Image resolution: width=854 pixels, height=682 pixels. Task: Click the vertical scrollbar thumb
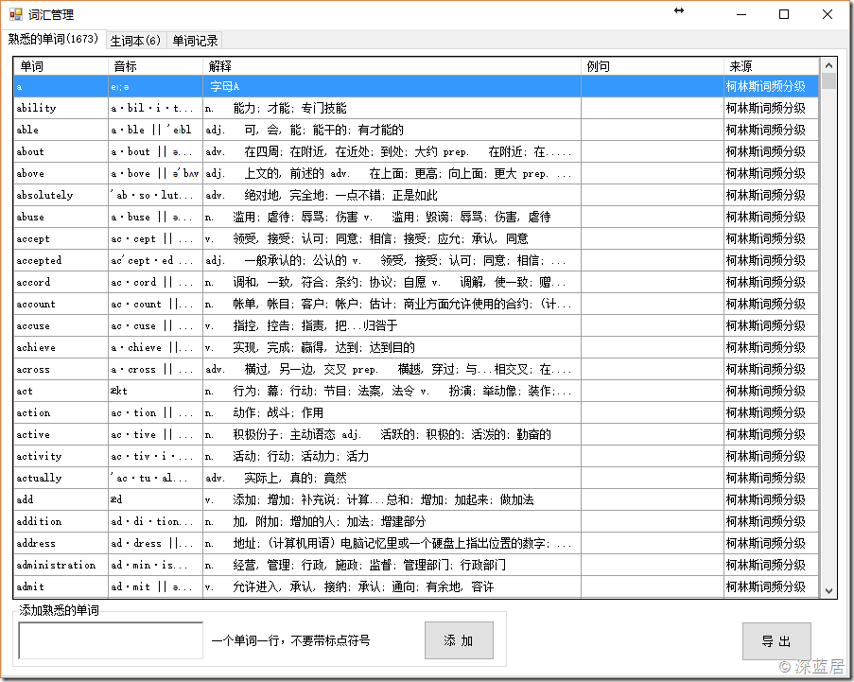pos(828,80)
